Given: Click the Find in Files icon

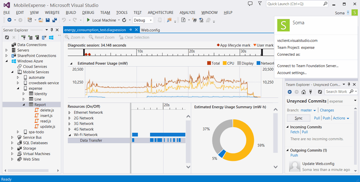Looking at the screenshot, I should [x=169, y=20].
